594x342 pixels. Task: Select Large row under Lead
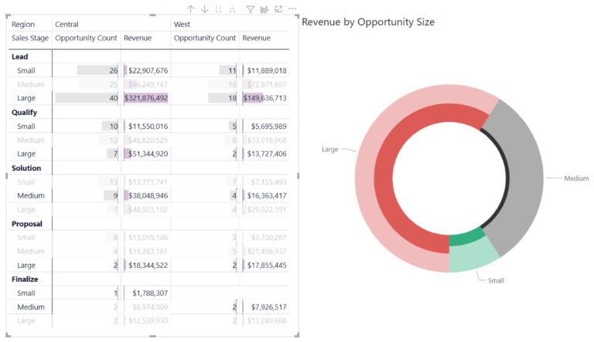pyautogui.click(x=26, y=98)
